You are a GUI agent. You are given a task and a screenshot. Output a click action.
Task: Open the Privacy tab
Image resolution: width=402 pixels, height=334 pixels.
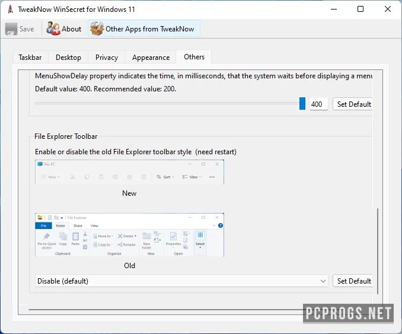(107, 58)
